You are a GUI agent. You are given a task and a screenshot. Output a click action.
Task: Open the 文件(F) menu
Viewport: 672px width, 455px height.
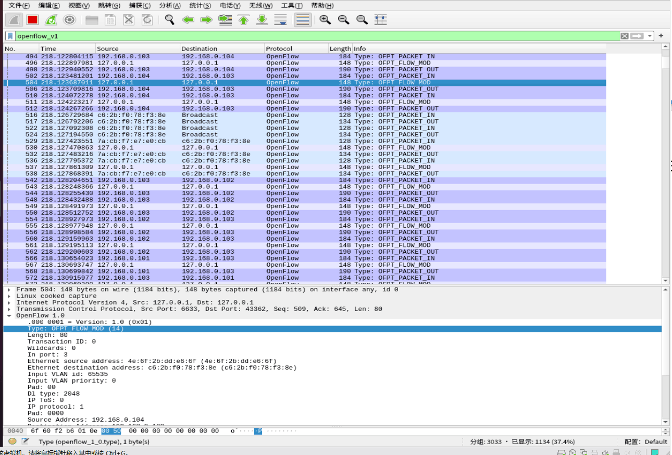(19, 6)
